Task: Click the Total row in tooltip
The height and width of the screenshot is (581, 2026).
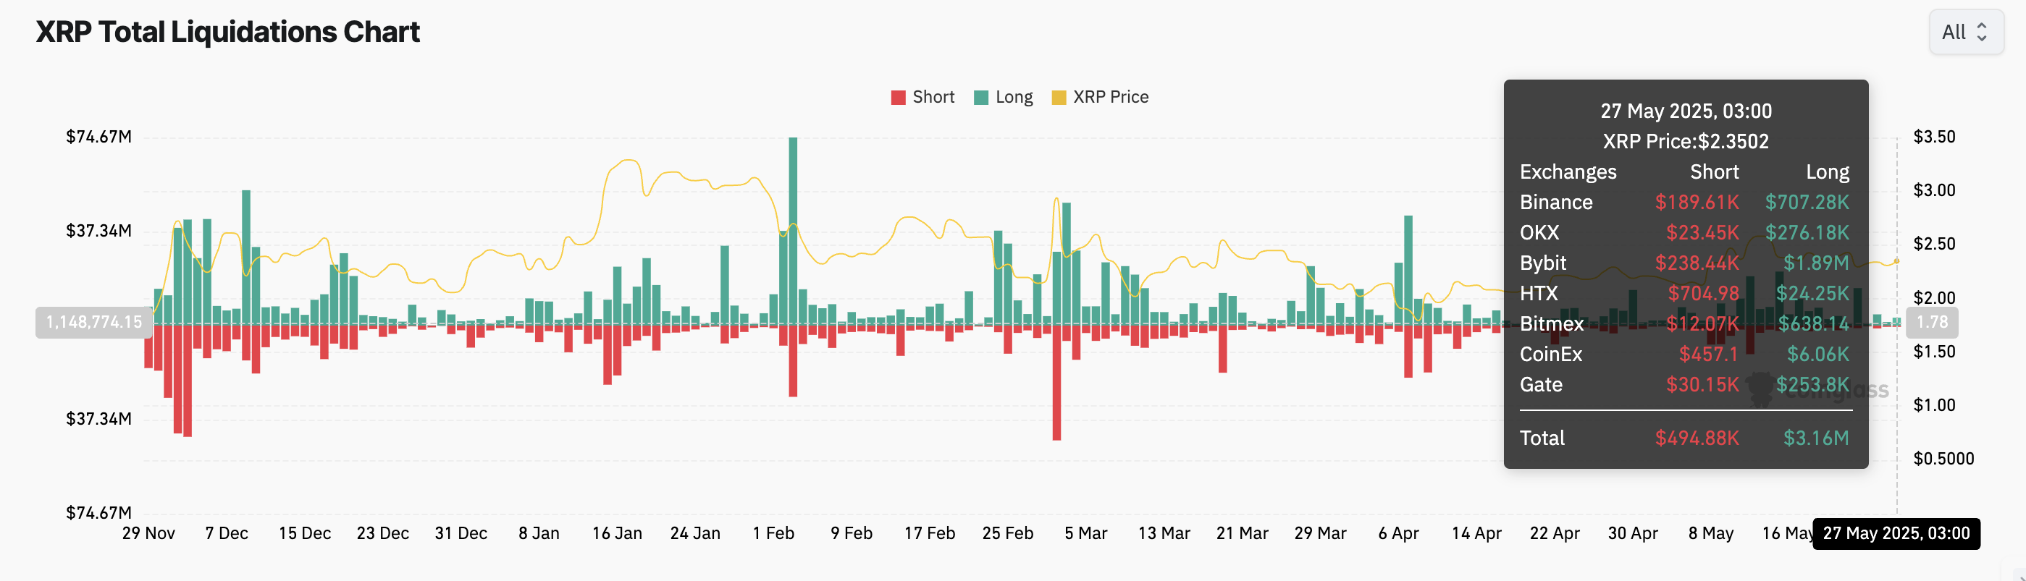Action: [1685, 438]
